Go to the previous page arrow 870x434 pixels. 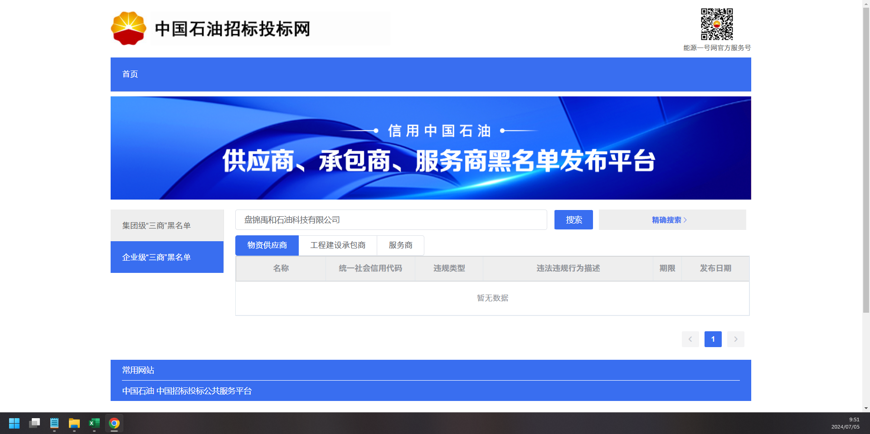click(x=690, y=339)
